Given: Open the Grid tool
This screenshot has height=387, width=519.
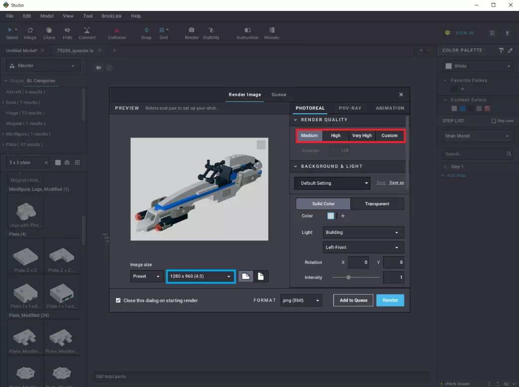Looking at the screenshot, I should point(164,33).
